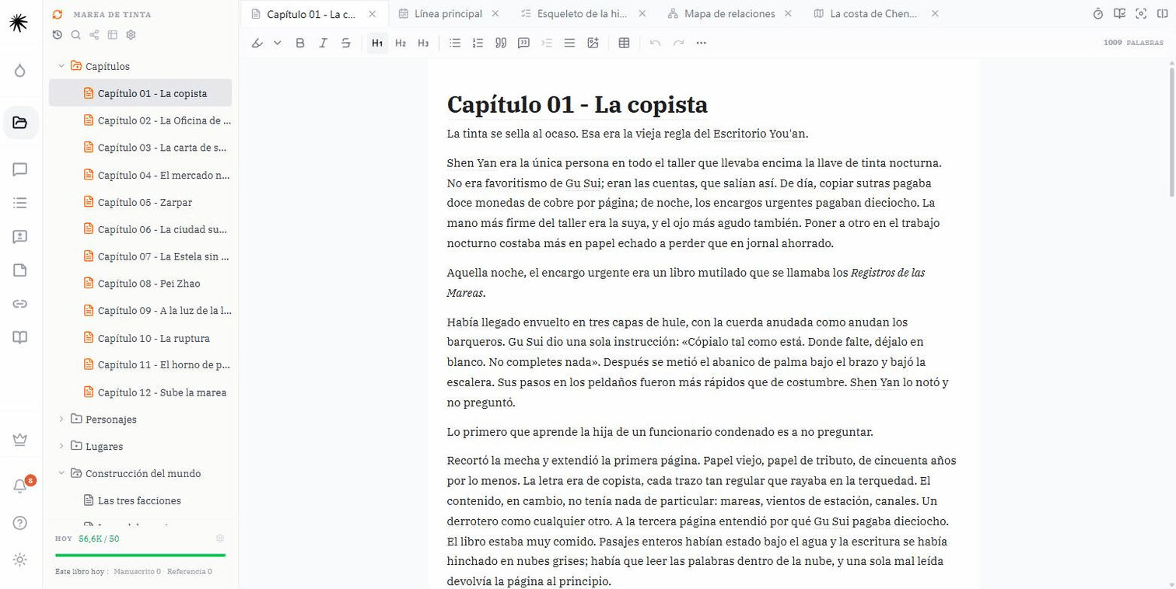Viewport: 1176px width, 589px height.
Task: Open the reading book icon in left rail
Action: tap(20, 337)
